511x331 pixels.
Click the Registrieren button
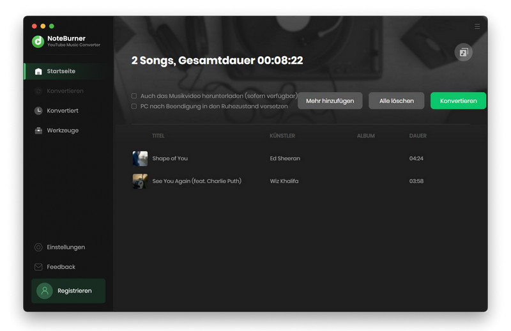tap(68, 291)
